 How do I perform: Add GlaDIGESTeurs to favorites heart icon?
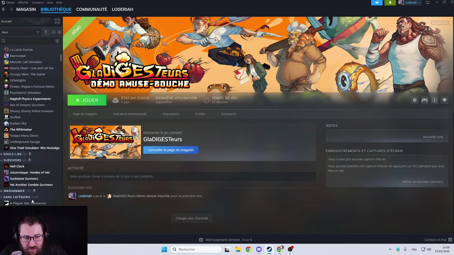444,100
